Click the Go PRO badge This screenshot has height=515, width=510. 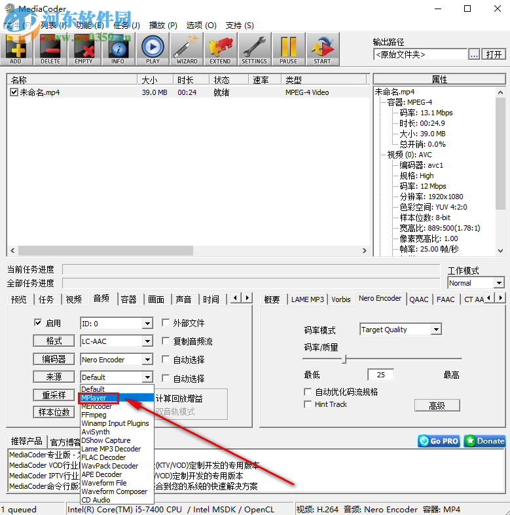439,441
